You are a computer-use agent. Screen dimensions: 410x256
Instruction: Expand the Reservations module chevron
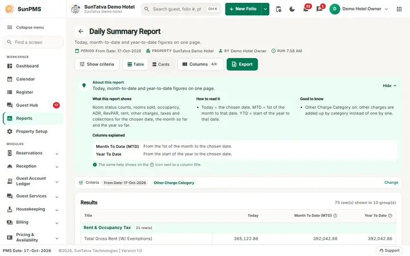tap(57, 154)
